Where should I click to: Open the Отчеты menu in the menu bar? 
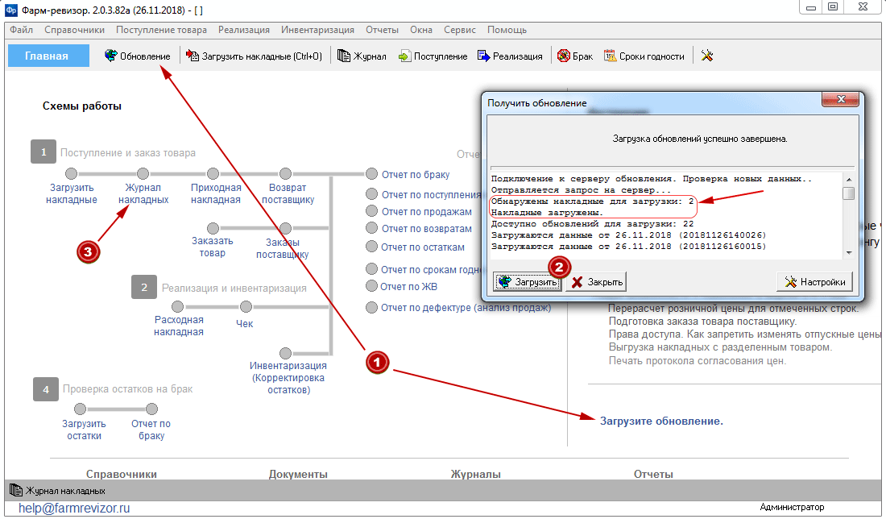382,30
